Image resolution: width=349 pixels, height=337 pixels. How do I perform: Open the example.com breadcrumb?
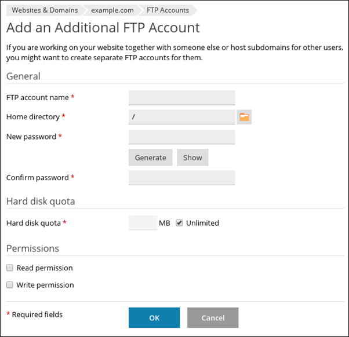112,10
